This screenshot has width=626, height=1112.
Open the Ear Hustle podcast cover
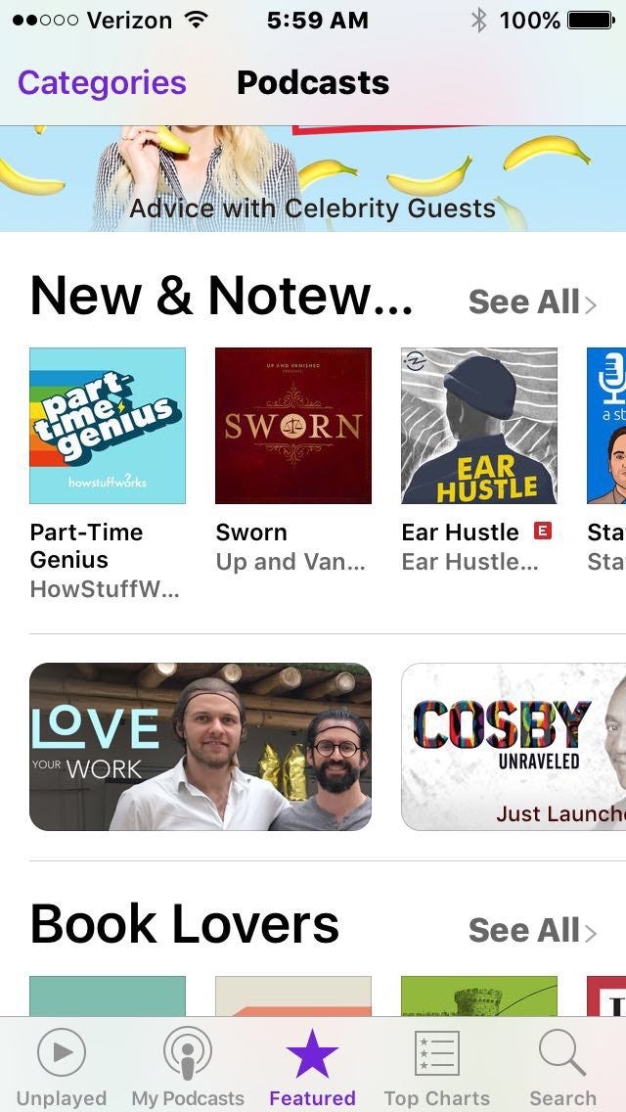click(x=479, y=426)
